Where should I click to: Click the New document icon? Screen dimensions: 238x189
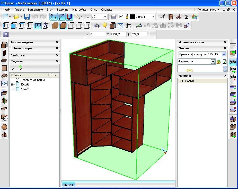pos(6,17)
